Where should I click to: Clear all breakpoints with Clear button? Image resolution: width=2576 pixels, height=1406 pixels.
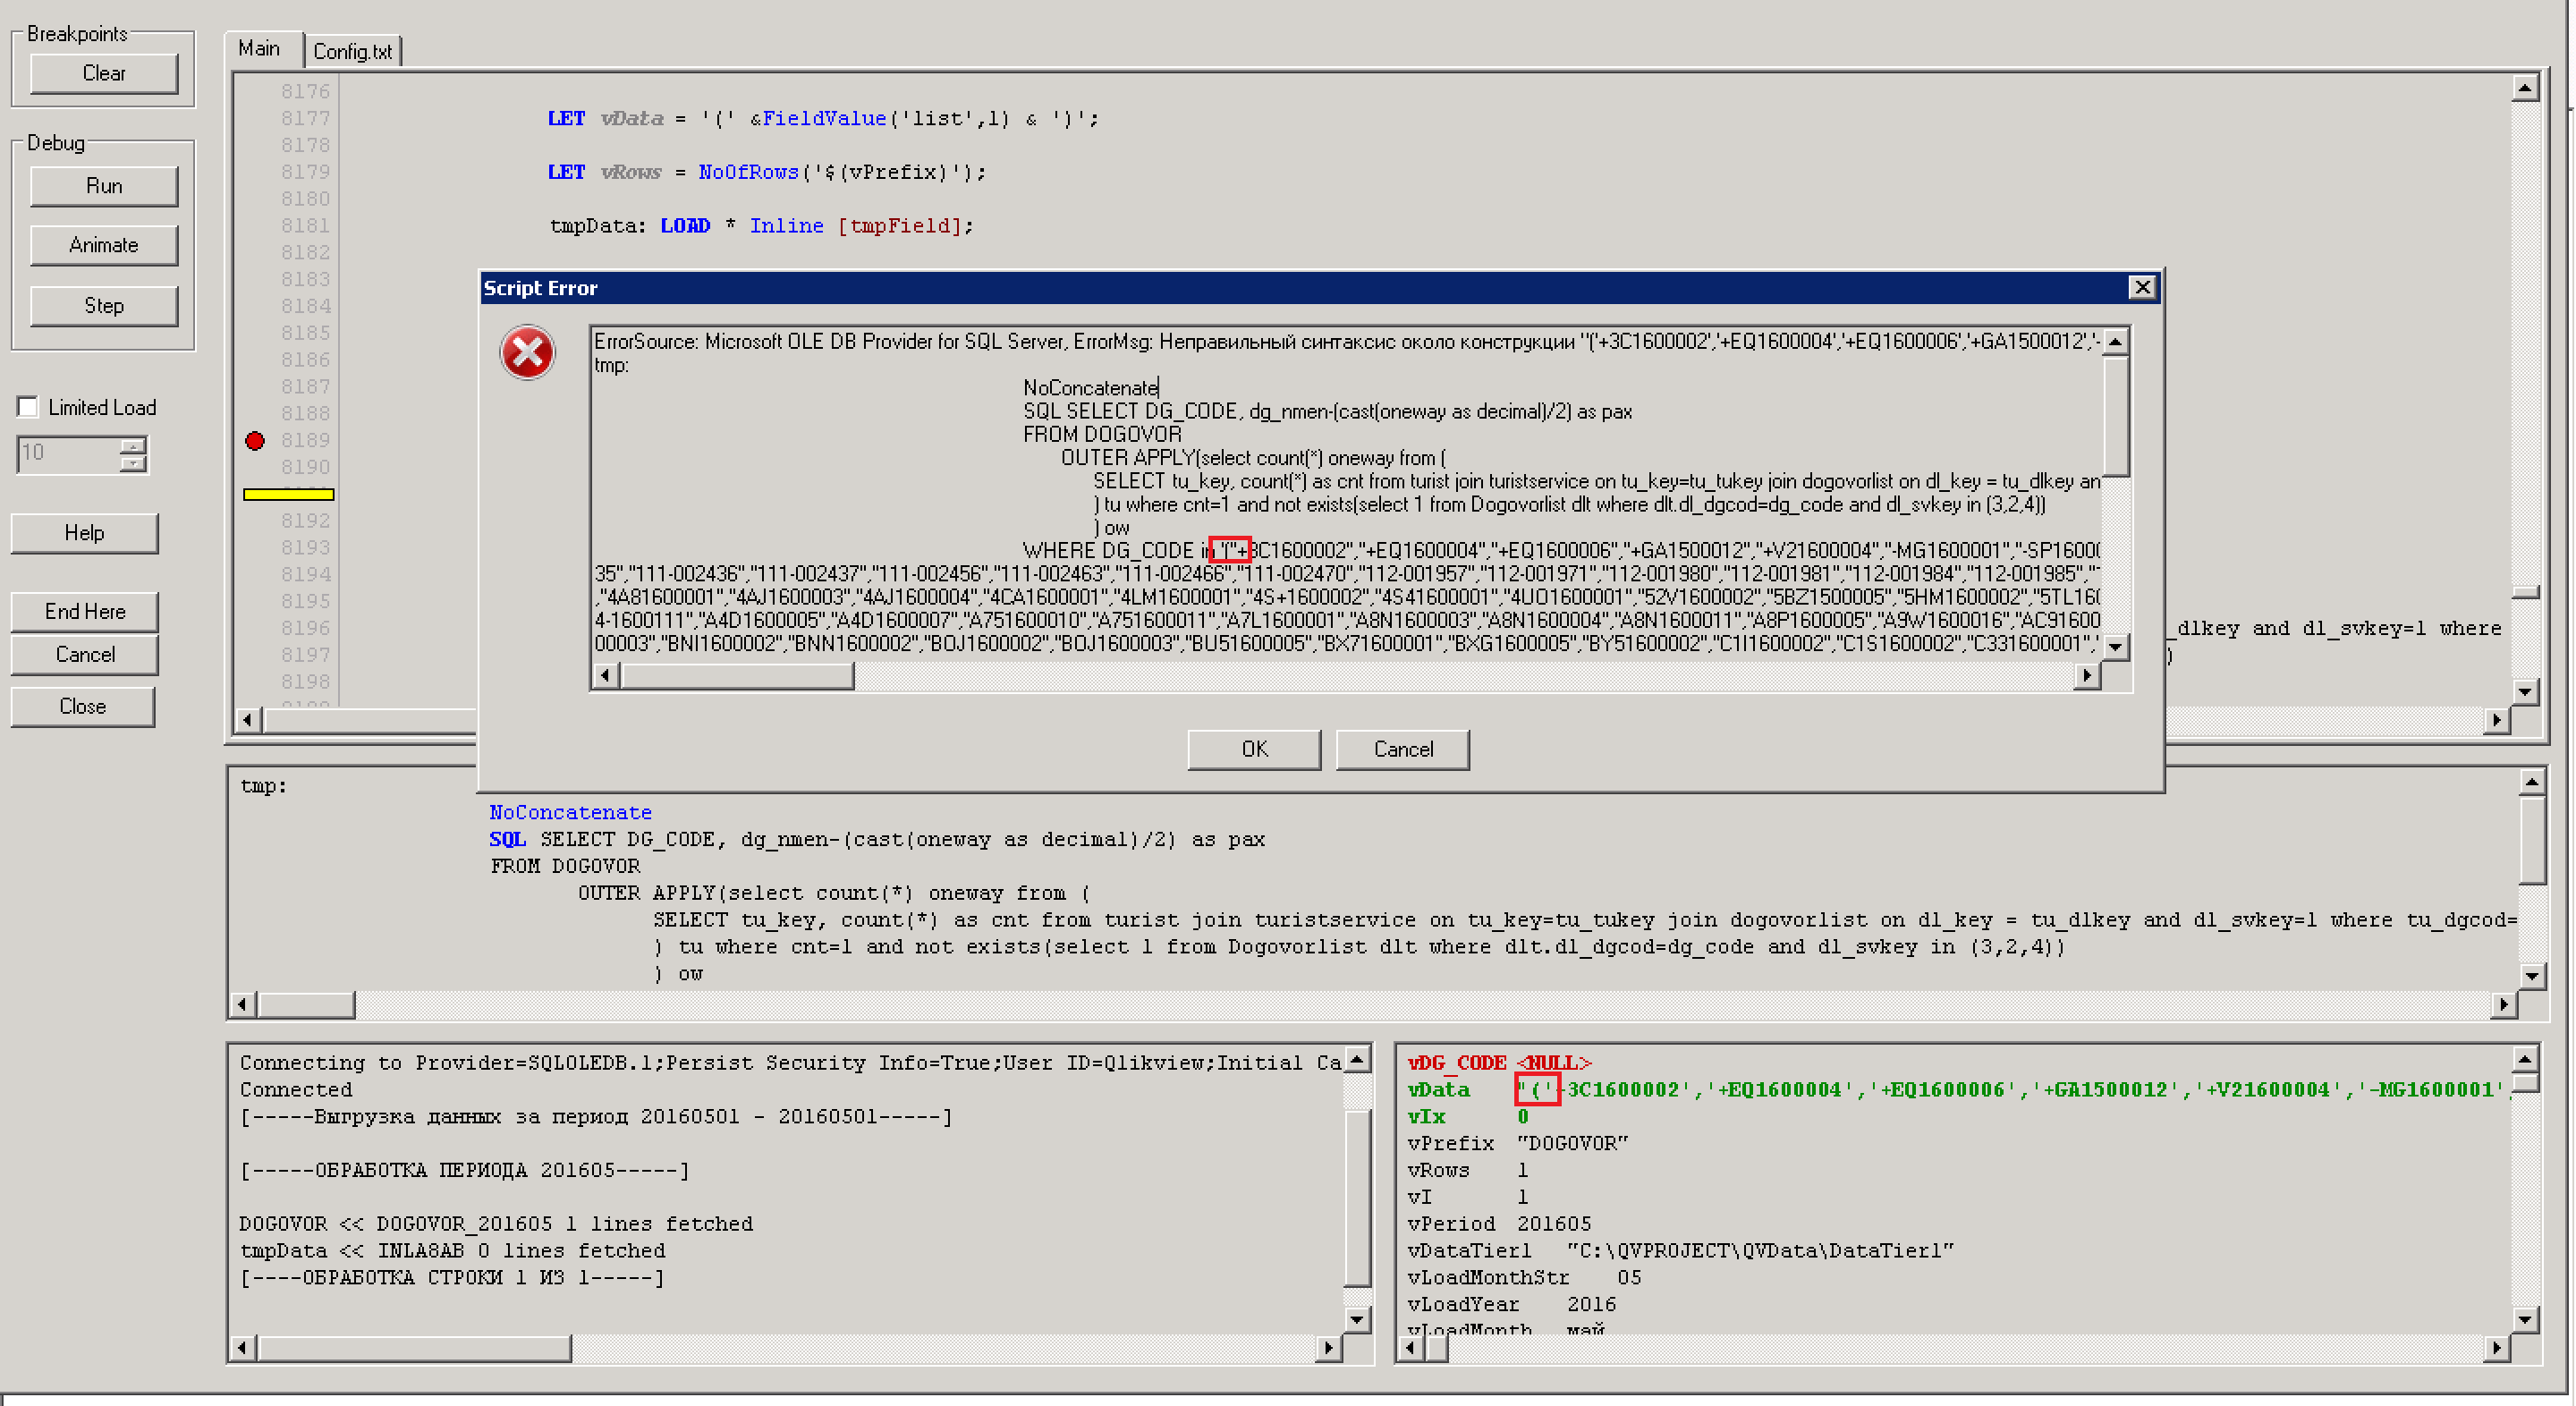(x=104, y=74)
